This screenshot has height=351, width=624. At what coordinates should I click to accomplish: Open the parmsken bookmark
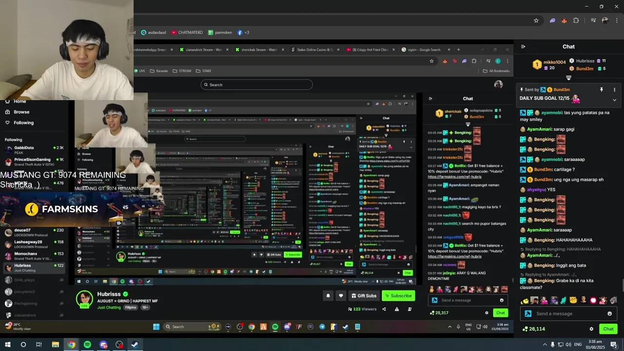220,33
